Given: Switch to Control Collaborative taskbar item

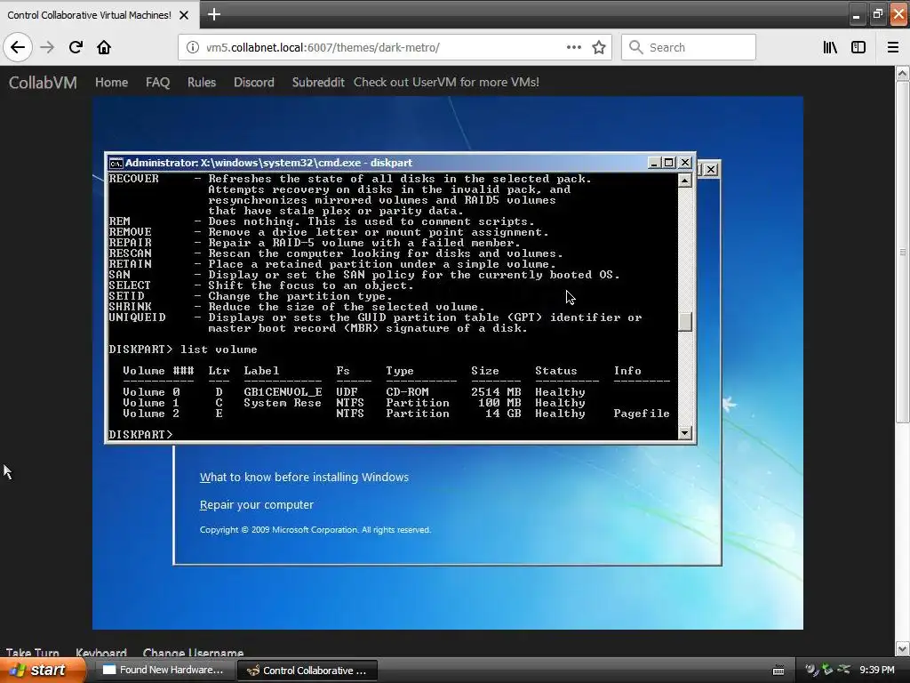Looking at the screenshot, I should tap(308, 671).
